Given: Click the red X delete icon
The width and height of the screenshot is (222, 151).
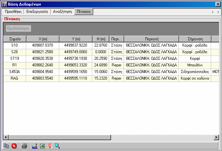Looking at the screenshot, I should click(x=14, y=146).
